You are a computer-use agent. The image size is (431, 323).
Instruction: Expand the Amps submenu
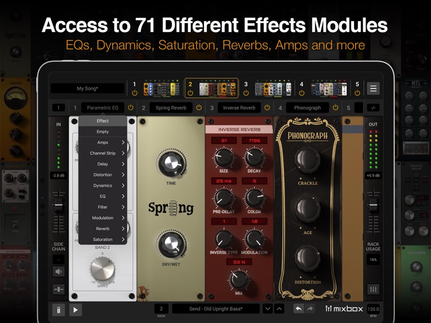pos(102,143)
